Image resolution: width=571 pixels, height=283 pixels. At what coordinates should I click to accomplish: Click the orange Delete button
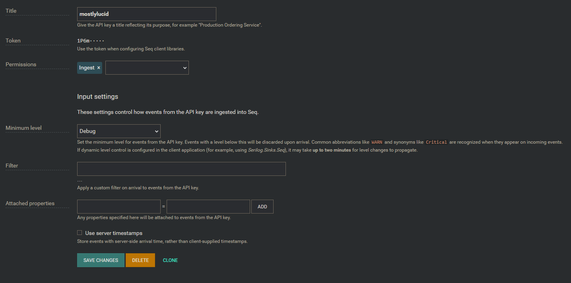click(140, 260)
